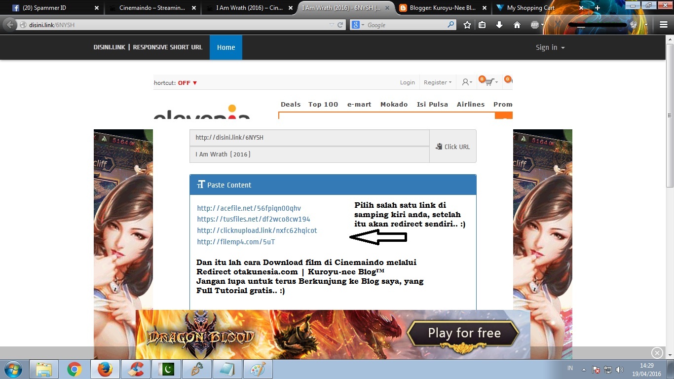Open the Mokado menu item
Viewport: 674px width, 379px height.
pos(394,104)
